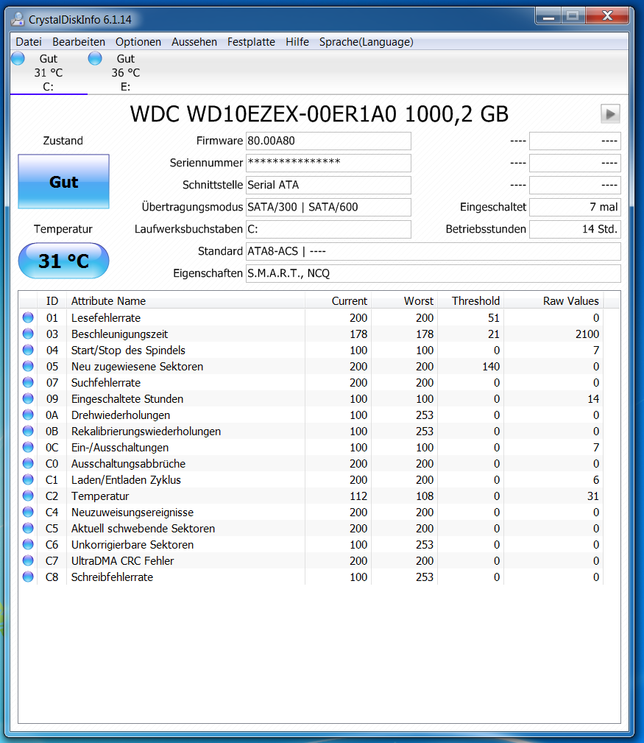Screen dimensions: 644x743
Task: Click the Current column header
Action: (x=338, y=301)
